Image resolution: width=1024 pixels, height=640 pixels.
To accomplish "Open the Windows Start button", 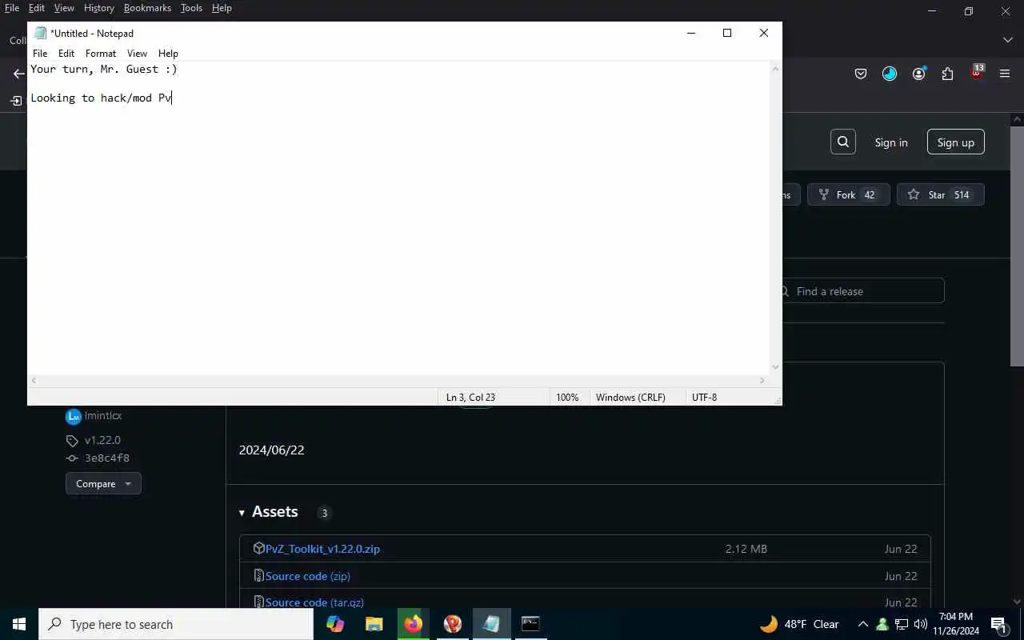I will (x=19, y=624).
